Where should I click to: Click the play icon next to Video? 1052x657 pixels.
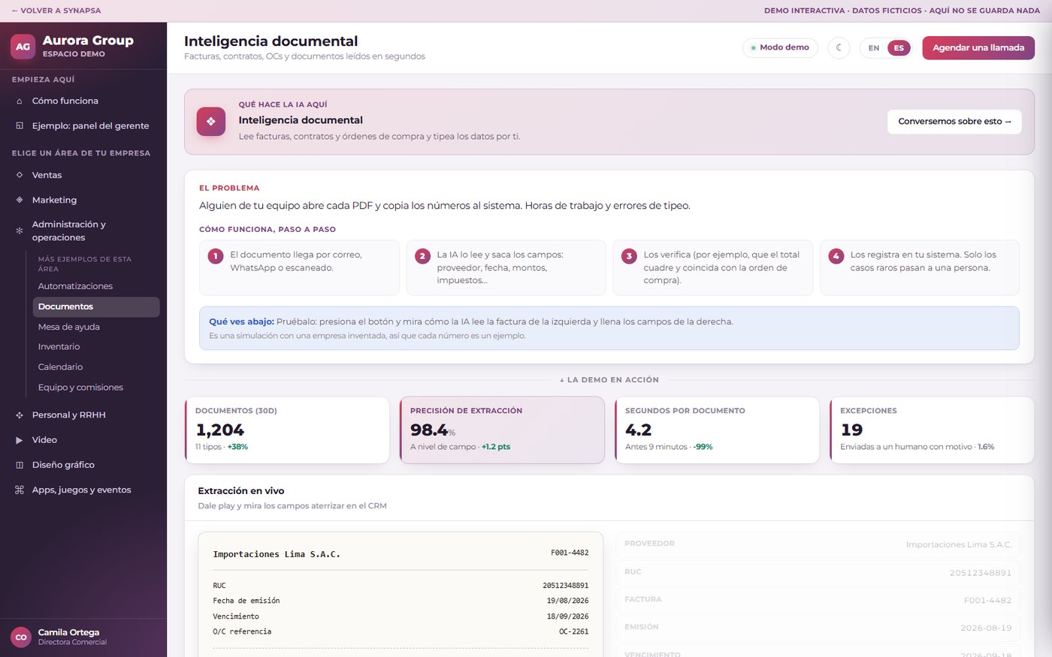tap(20, 440)
